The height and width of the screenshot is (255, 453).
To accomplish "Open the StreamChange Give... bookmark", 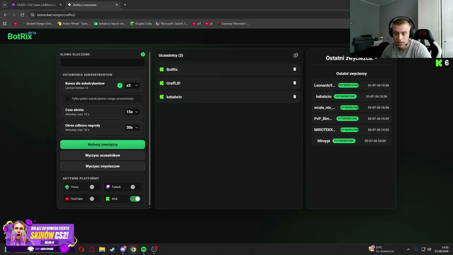I will tap(37, 24).
